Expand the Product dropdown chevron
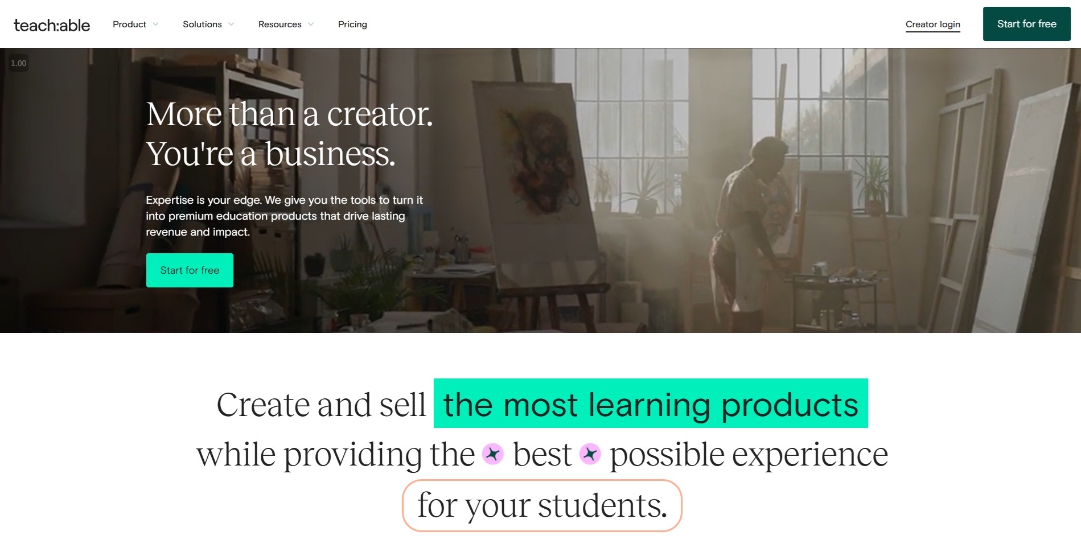This screenshot has height=556, width=1081. 155,24
